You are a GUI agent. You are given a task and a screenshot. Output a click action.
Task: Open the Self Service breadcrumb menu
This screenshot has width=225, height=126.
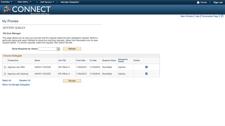tap(47, 2)
